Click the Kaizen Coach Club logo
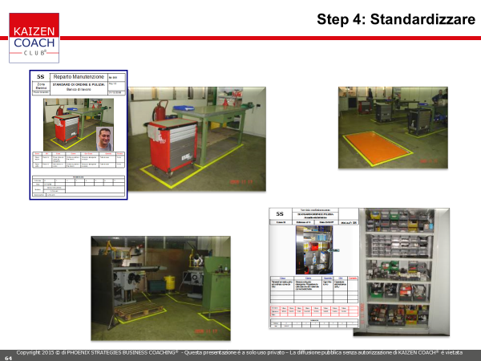Image resolution: width=481 pixels, height=361 pixels. [34, 38]
